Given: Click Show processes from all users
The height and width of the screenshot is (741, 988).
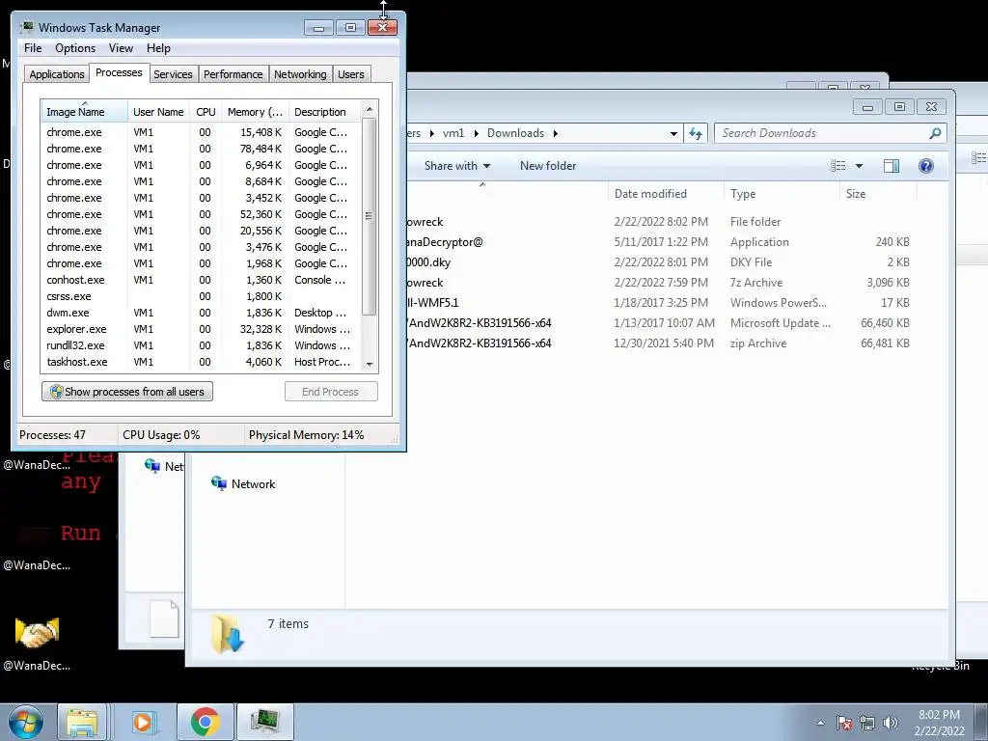Looking at the screenshot, I should (127, 392).
